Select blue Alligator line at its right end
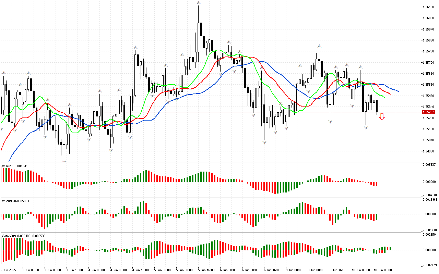The height and width of the screenshot is (274, 439). click(398, 91)
